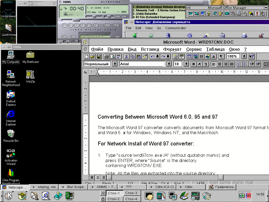Insert a Microsoft Excel worksheet

click(195, 56)
